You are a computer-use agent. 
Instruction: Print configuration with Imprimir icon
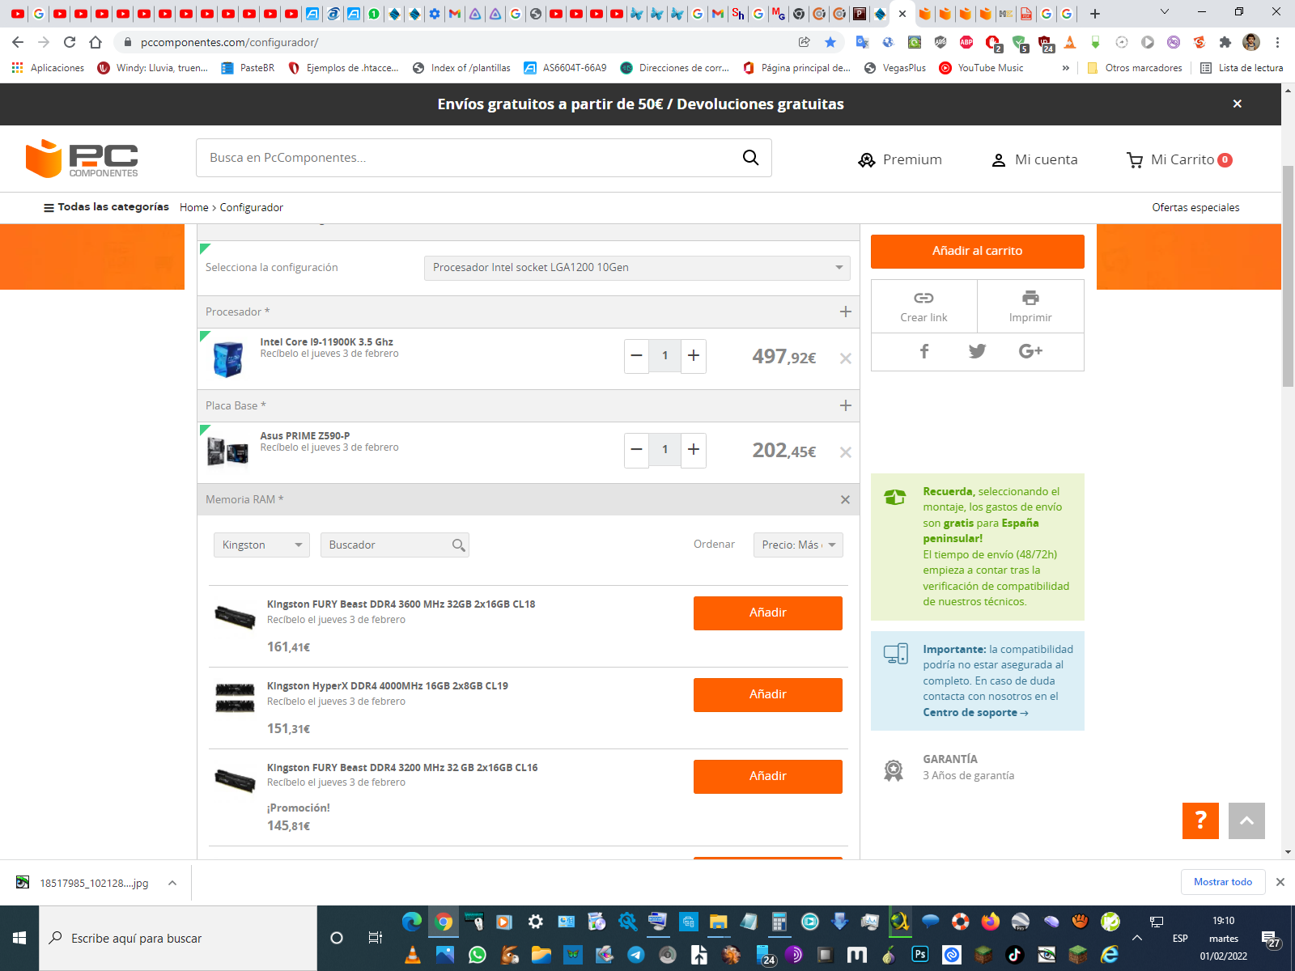1030,299
